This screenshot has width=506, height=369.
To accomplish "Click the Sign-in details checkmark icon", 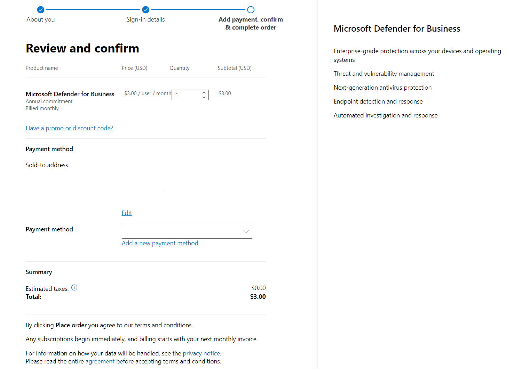I will (145, 10).
